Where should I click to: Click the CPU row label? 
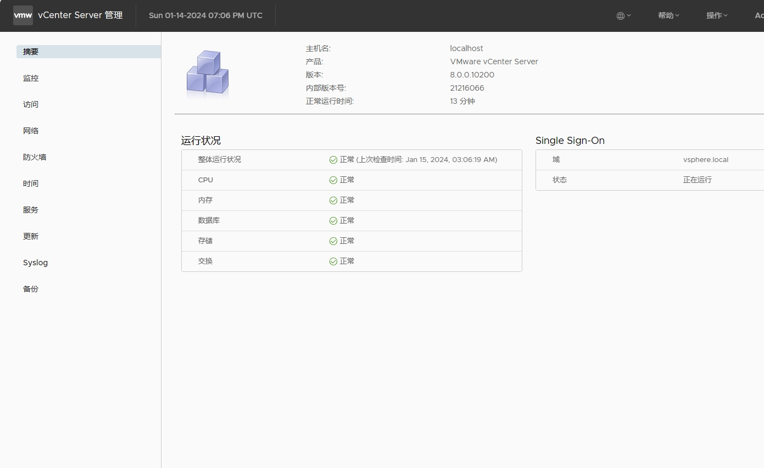[205, 180]
